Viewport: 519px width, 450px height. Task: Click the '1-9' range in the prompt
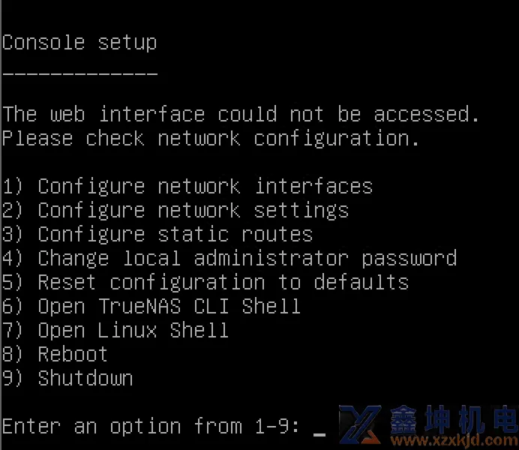click(271, 426)
